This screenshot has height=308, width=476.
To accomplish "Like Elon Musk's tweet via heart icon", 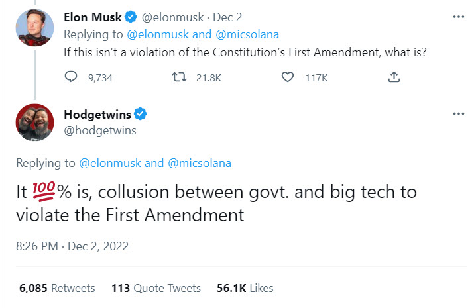I will click(x=287, y=77).
